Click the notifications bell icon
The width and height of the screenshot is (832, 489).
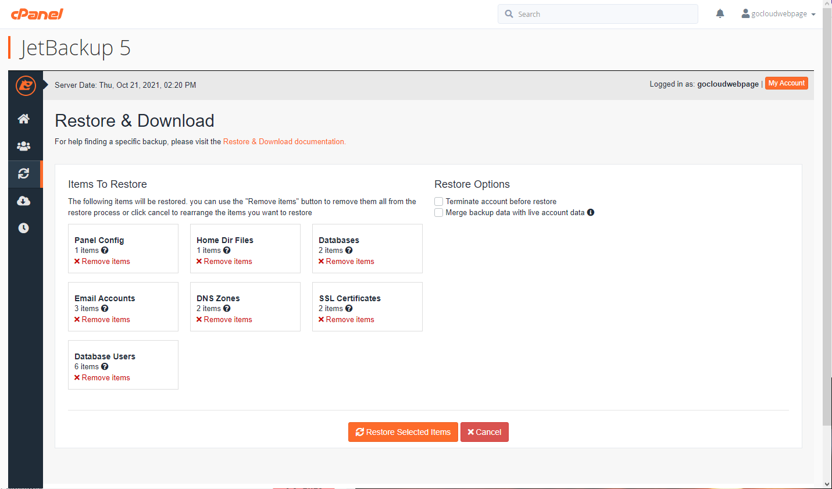point(720,13)
